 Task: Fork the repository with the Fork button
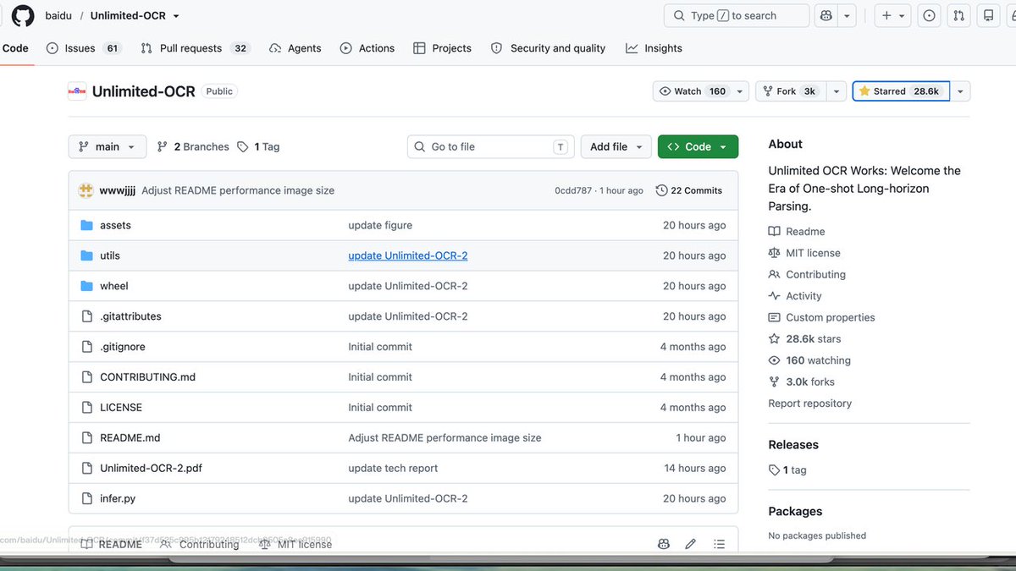788,91
